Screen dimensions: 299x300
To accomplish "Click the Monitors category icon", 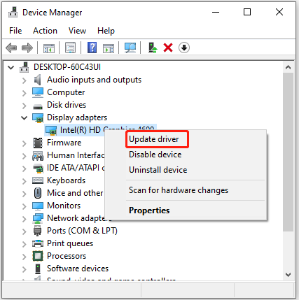I will click(38, 206).
